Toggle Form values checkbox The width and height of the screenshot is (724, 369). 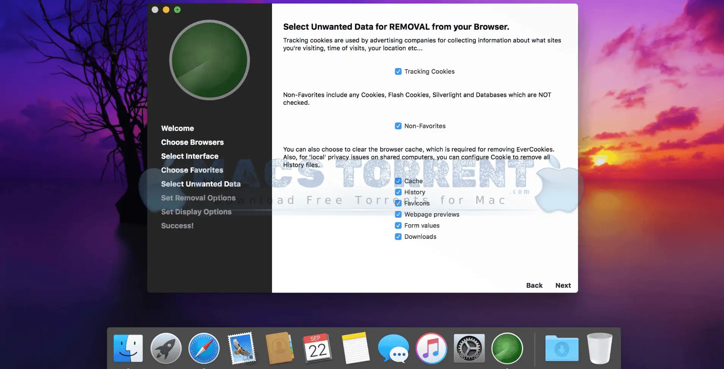[398, 225]
